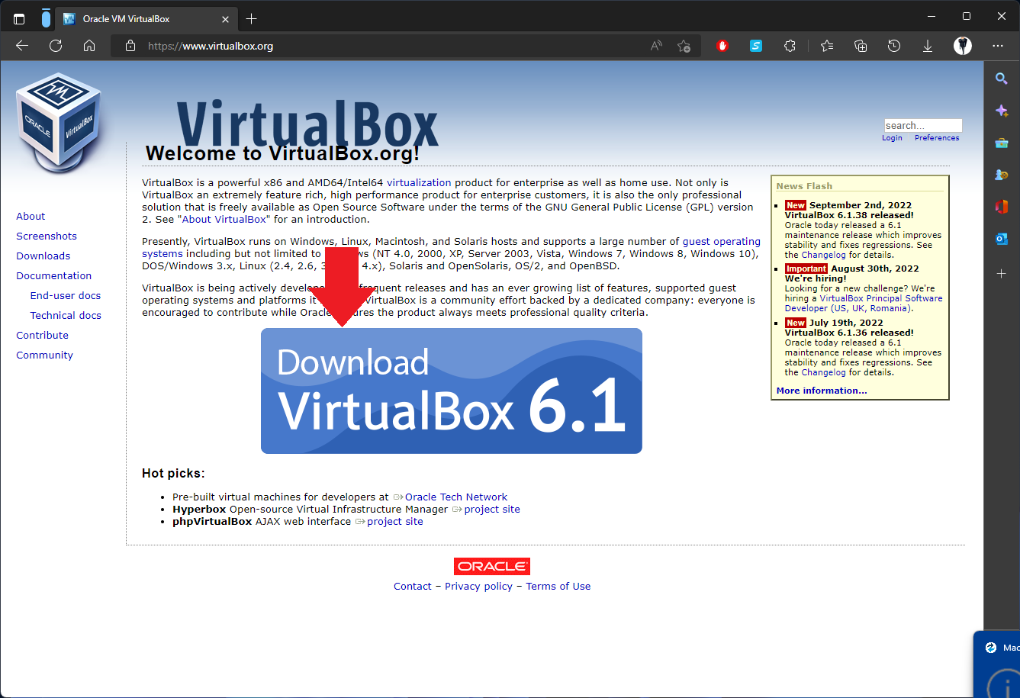This screenshot has width=1020, height=698.
Task: Open the Copilot sparkle icon in the sidebar
Action: tap(1001, 110)
